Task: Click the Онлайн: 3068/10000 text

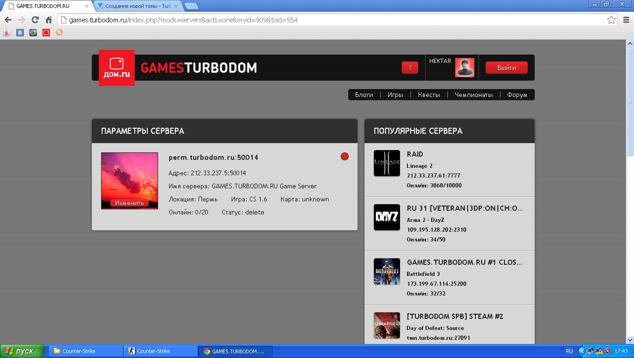Action: coord(434,186)
